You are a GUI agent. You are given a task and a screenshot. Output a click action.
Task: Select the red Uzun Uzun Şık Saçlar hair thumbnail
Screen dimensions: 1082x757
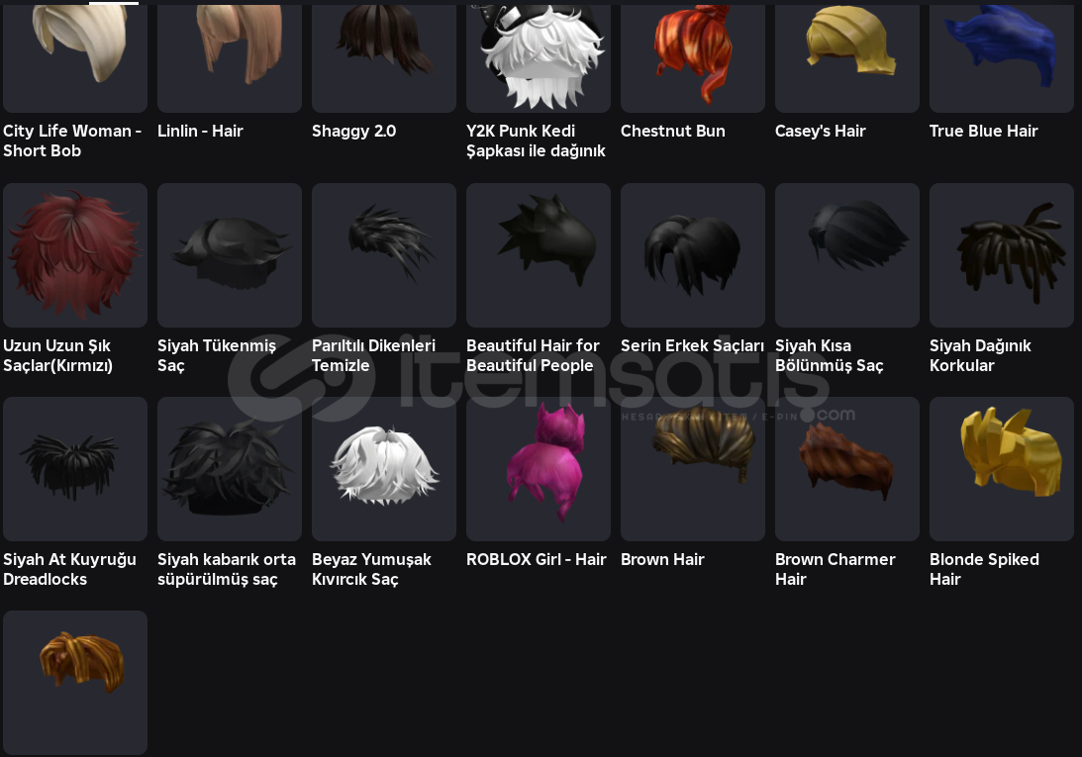(75, 255)
